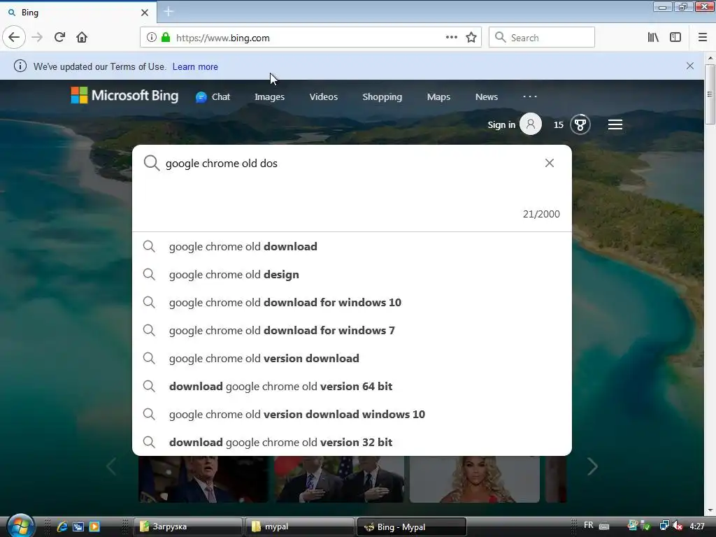Open the tray clock showing 4:27
The image size is (716, 537).
[697, 526]
